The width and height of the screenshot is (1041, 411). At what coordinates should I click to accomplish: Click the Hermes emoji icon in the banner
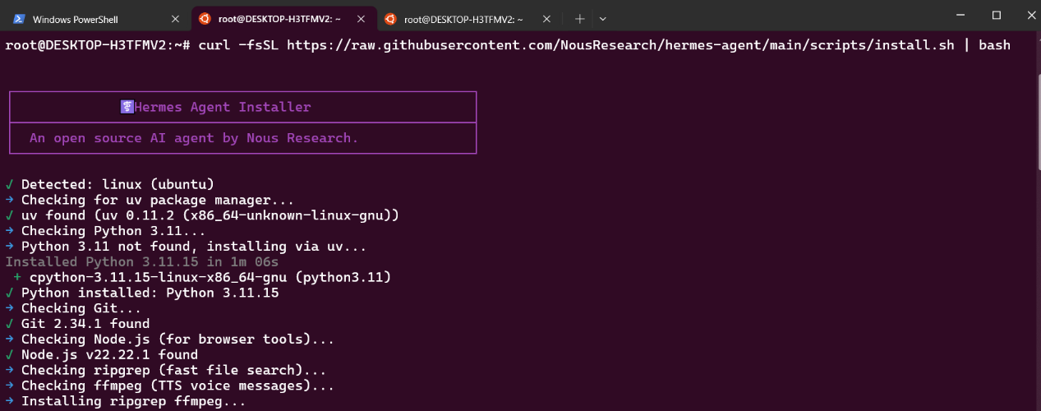(x=127, y=107)
